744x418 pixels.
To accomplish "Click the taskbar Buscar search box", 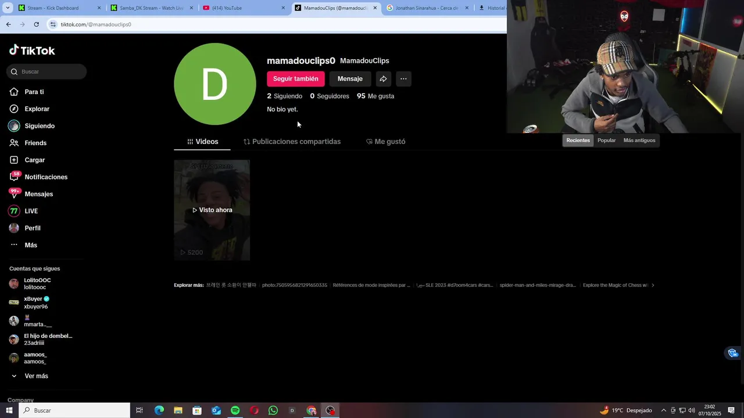I will [x=74, y=410].
